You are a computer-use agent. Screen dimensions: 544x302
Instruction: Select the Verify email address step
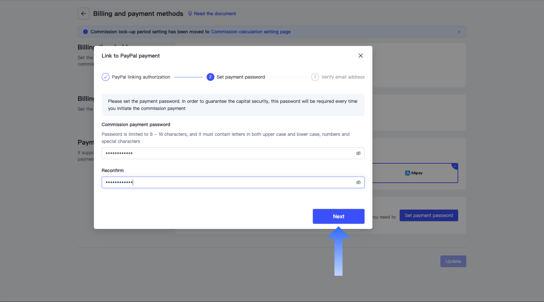pos(343,77)
